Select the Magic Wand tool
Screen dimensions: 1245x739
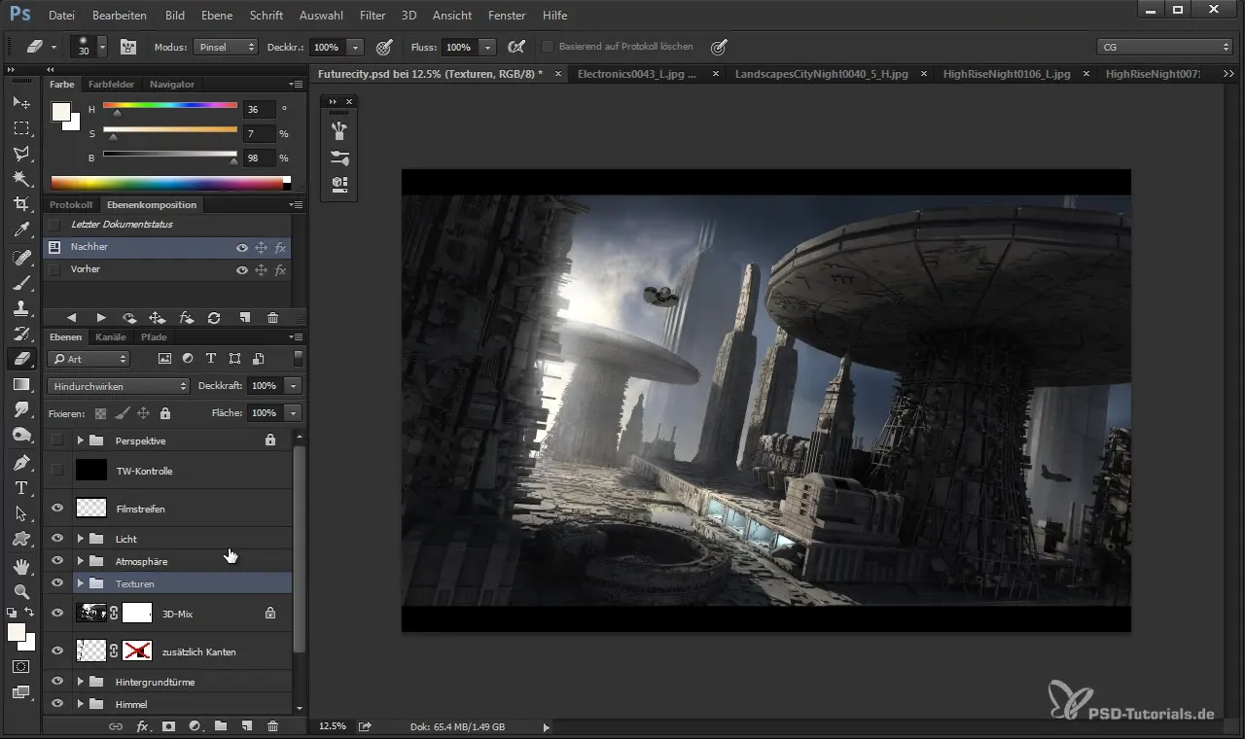click(x=20, y=179)
